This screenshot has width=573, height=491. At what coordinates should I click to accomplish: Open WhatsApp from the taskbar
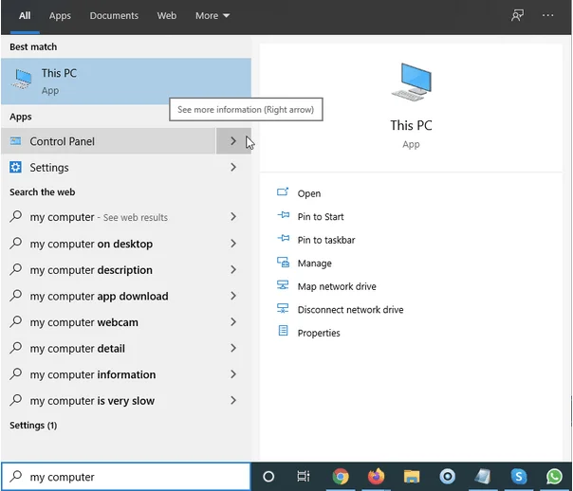click(x=555, y=477)
